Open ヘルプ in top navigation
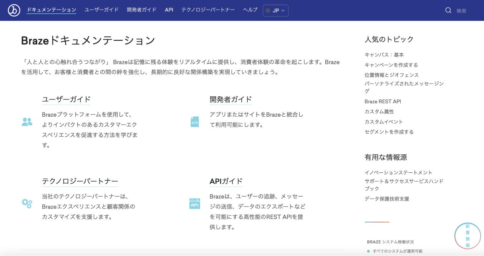 [250, 10]
